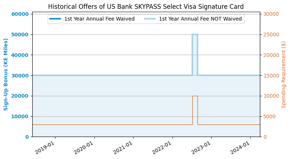This screenshot has width=290, height=159.
Task: Click the chart title text
Action: [146, 7]
